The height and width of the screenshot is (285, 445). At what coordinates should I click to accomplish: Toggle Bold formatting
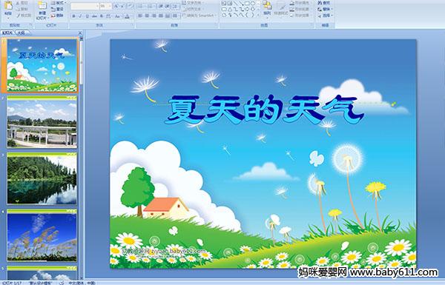pos(73,16)
